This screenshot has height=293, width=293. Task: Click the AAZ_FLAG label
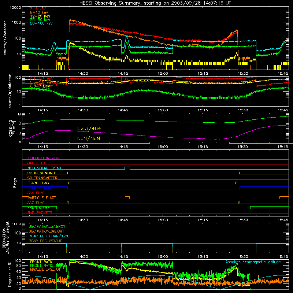pos(36,203)
